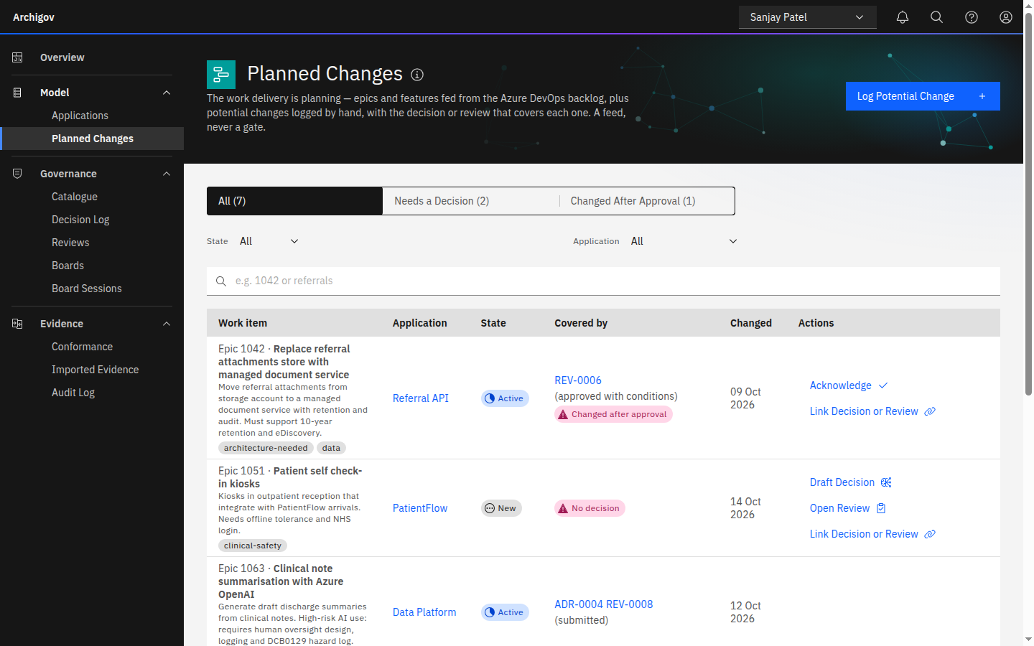The width and height of the screenshot is (1034, 646).
Task: Switch to Changed After Approval (1) tab
Action: click(x=647, y=201)
